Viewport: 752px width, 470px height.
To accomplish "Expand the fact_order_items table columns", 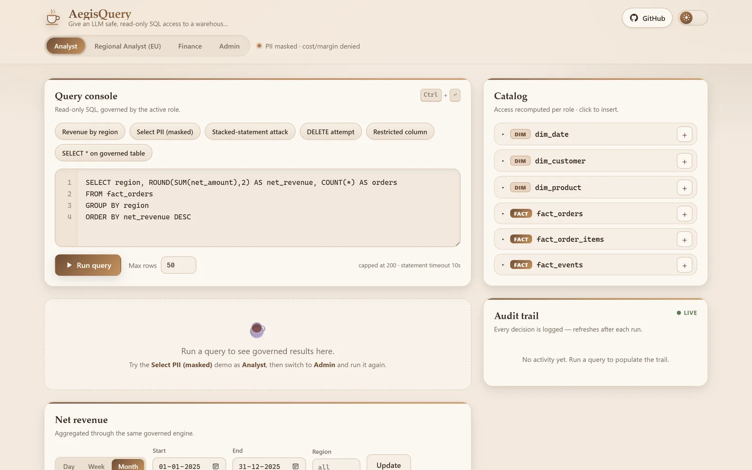I will (x=503, y=239).
